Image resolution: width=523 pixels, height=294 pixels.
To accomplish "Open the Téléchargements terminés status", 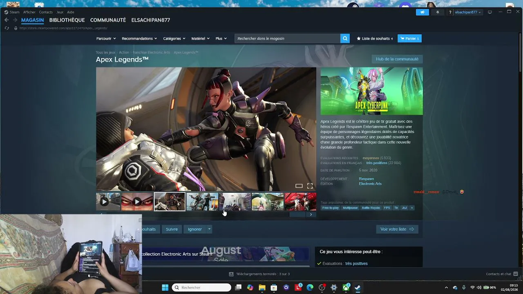I will 260,274.
